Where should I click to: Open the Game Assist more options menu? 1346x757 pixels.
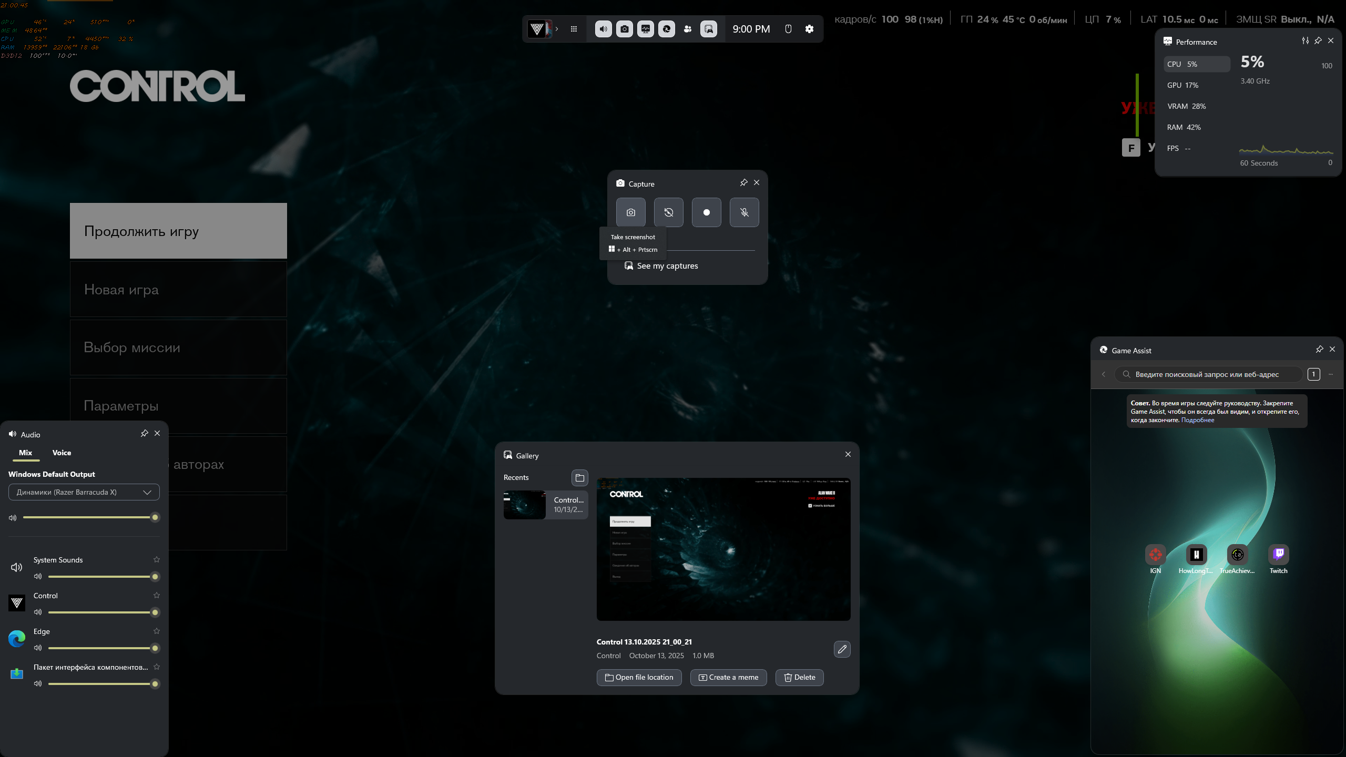coord(1331,374)
